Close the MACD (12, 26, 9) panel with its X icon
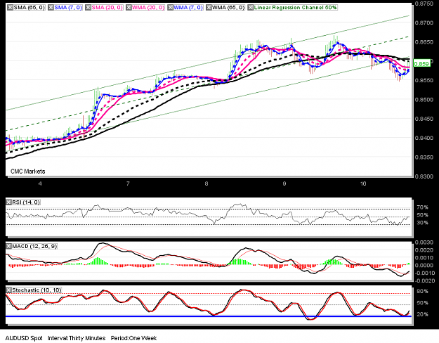The height and width of the screenshot is (343, 439). (x=9, y=246)
